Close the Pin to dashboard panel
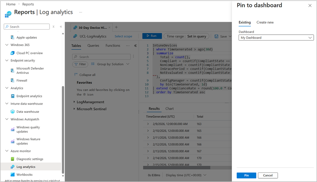Image resolution: width=317 pixels, height=182 pixels. click(x=310, y=6)
